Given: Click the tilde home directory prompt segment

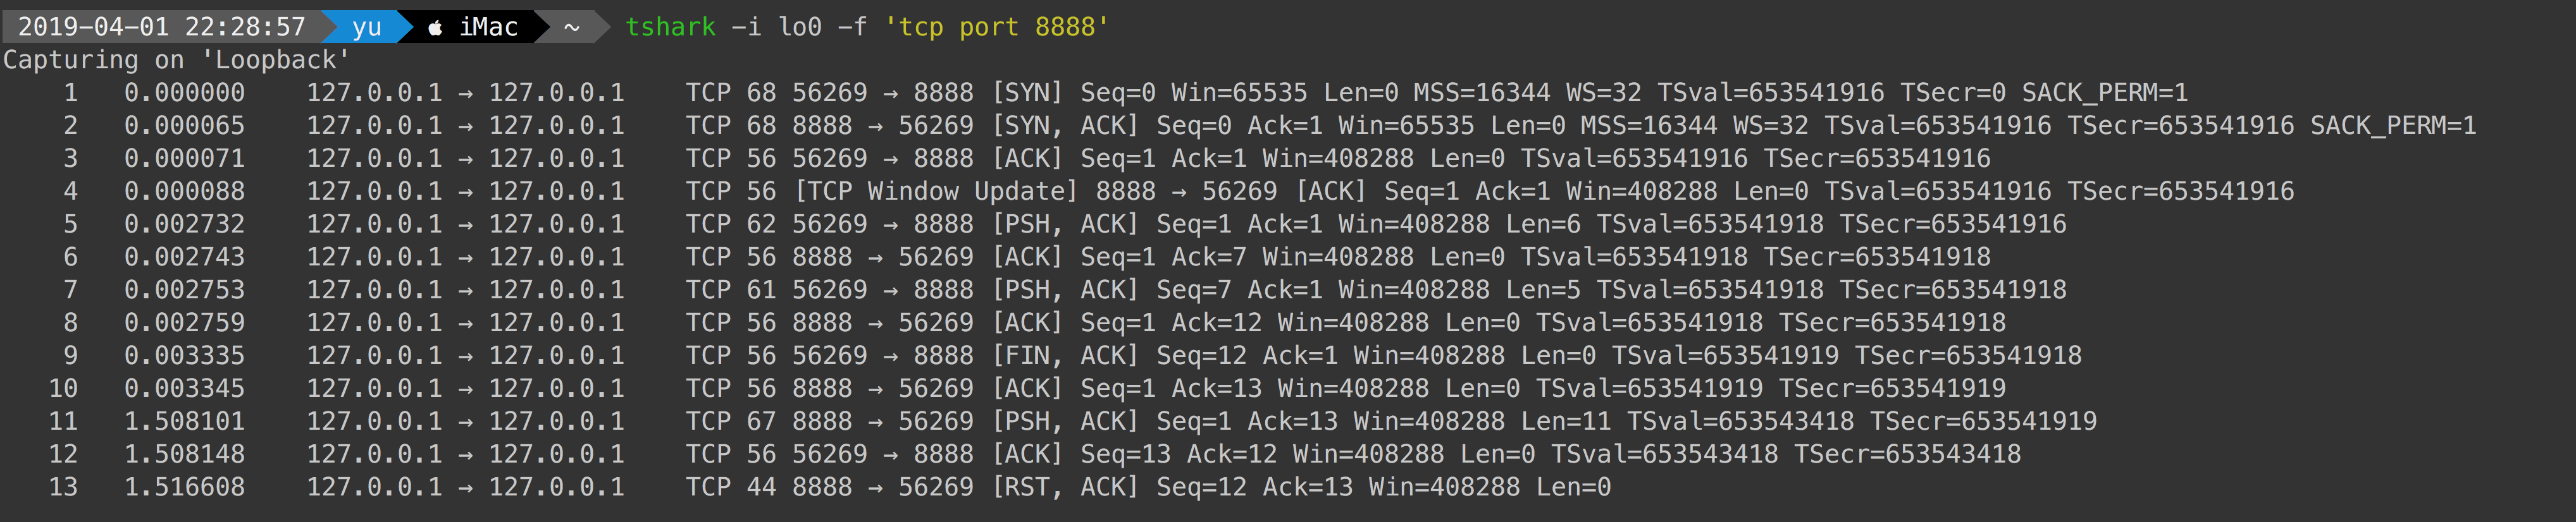Looking at the screenshot, I should 571,27.
